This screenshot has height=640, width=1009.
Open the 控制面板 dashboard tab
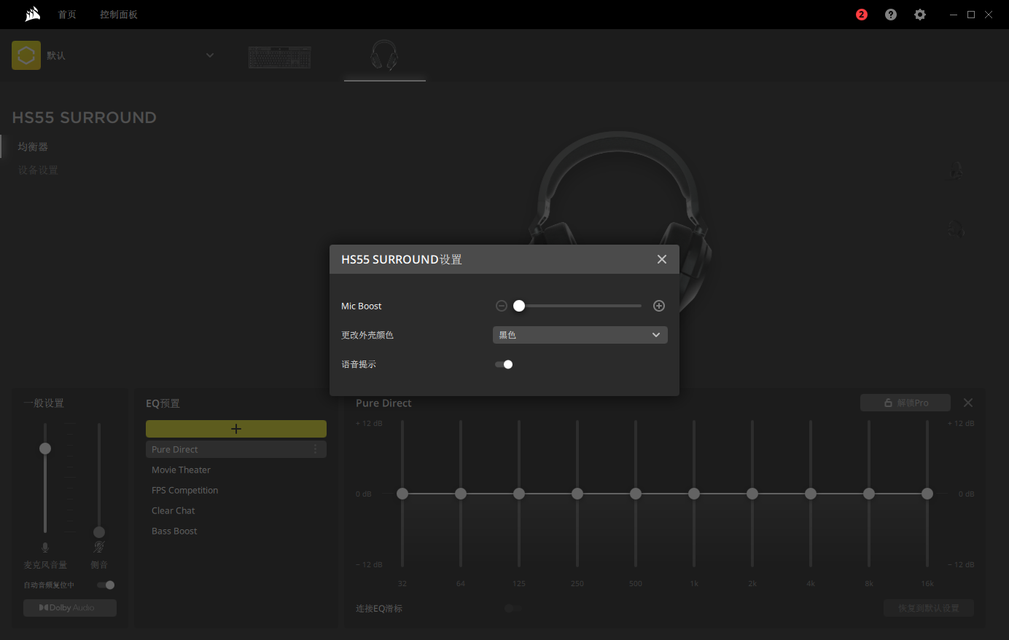pyautogui.click(x=119, y=15)
